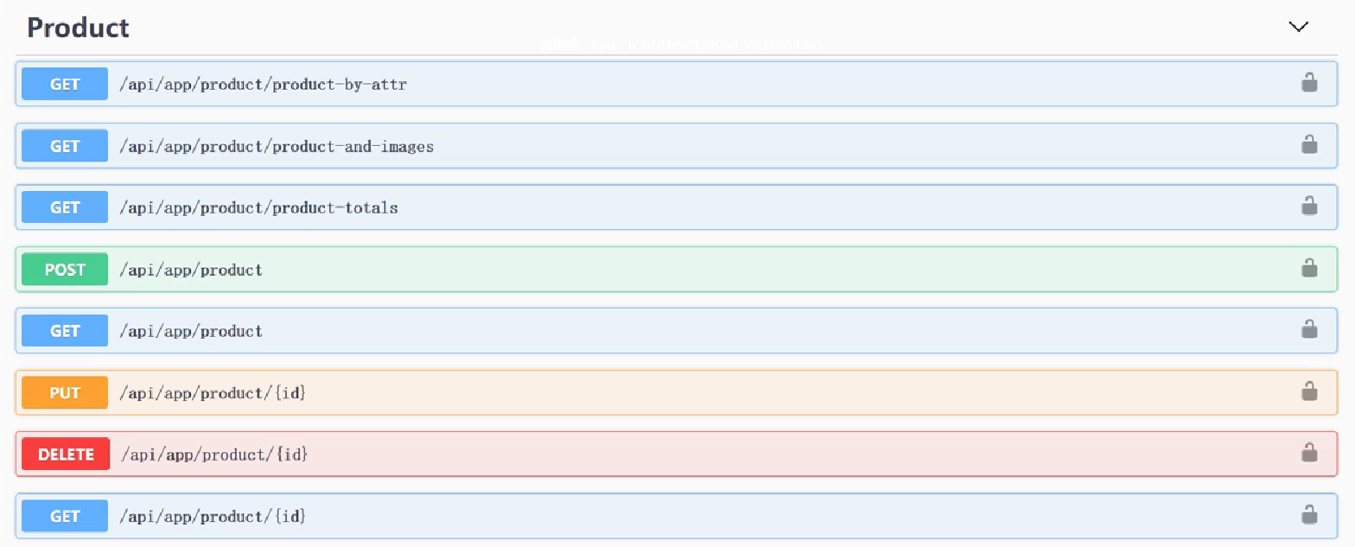Open DELETE row path /api/app/product/{id}
1355x547 pixels.
[214, 455]
